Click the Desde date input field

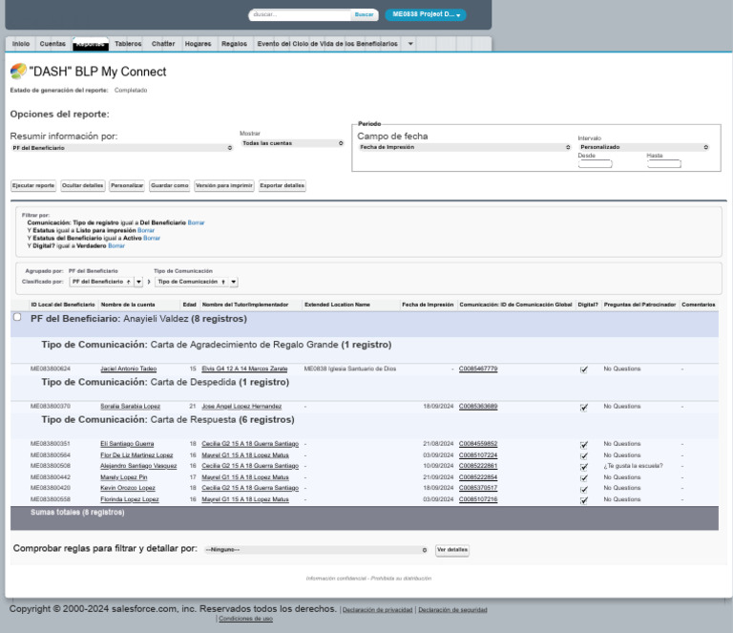tap(595, 164)
